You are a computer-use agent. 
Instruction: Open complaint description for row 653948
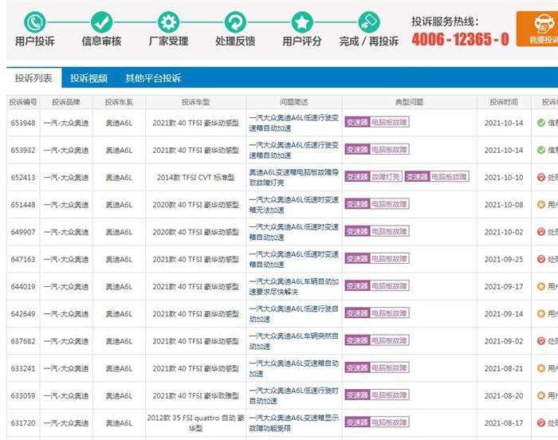tap(293, 123)
